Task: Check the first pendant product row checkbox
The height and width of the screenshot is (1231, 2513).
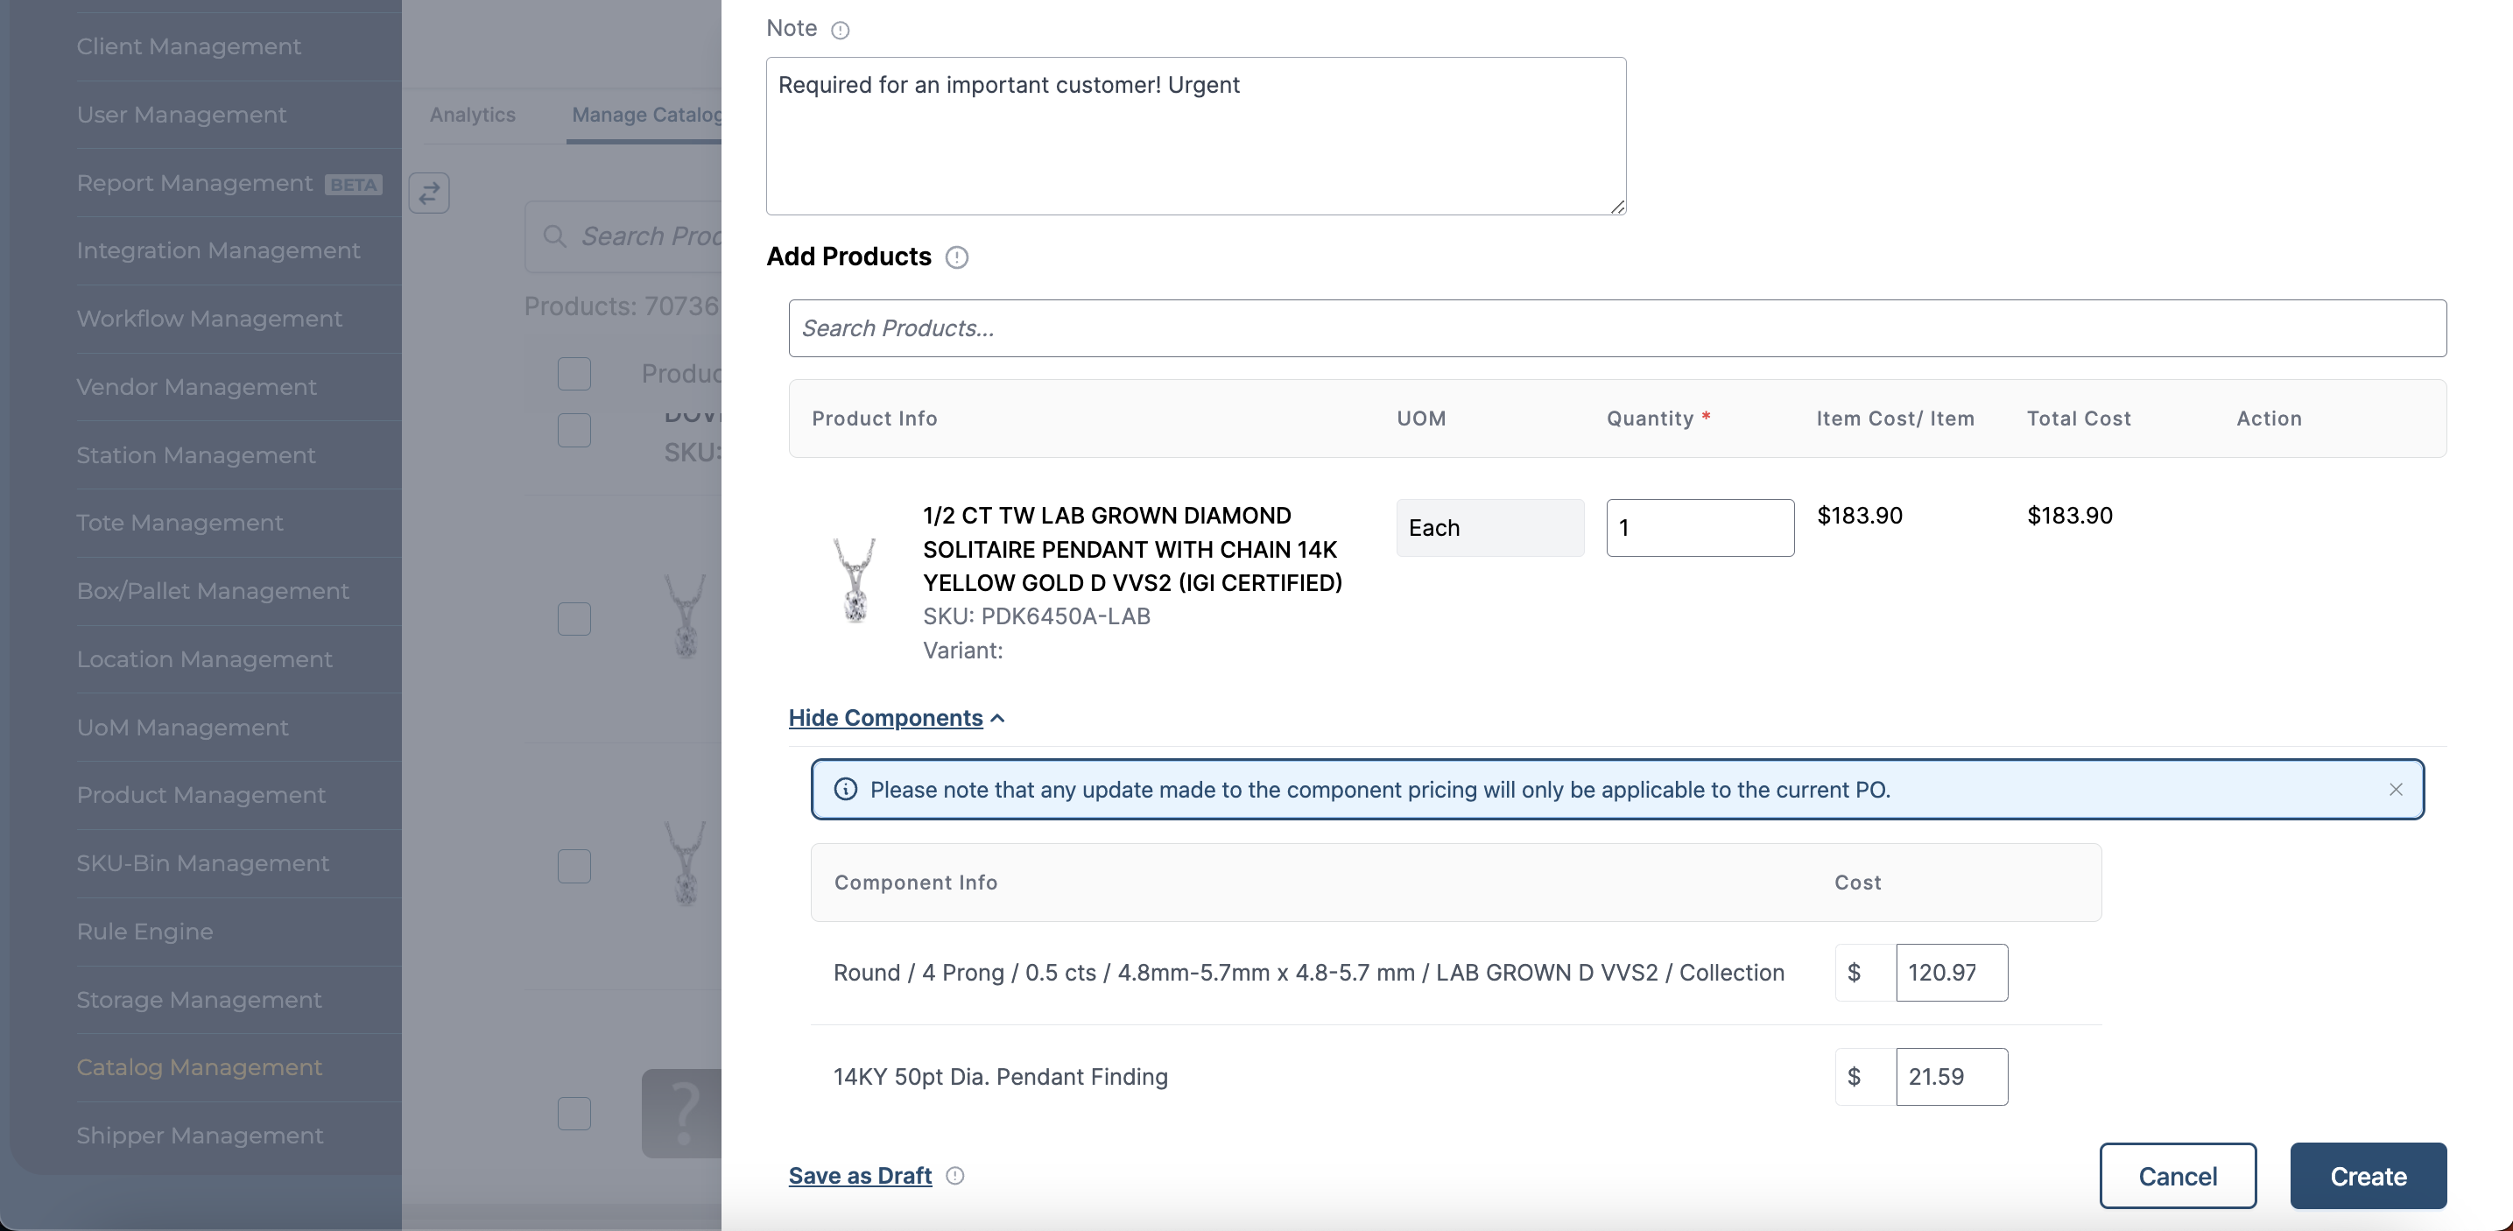Action: 574,618
